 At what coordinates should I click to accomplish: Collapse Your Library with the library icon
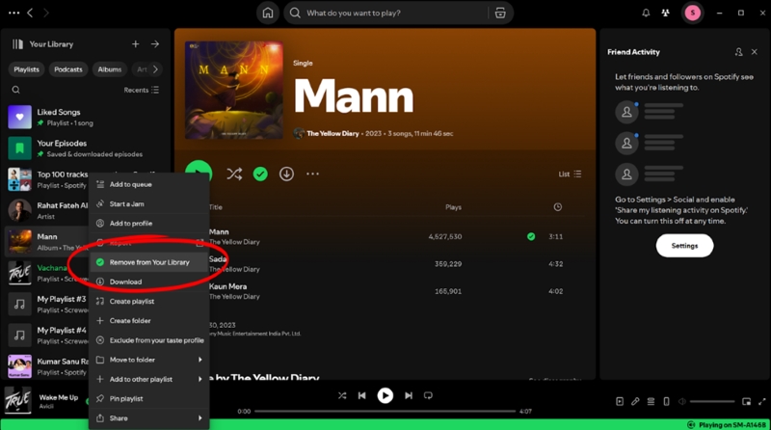click(x=17, y=44)
